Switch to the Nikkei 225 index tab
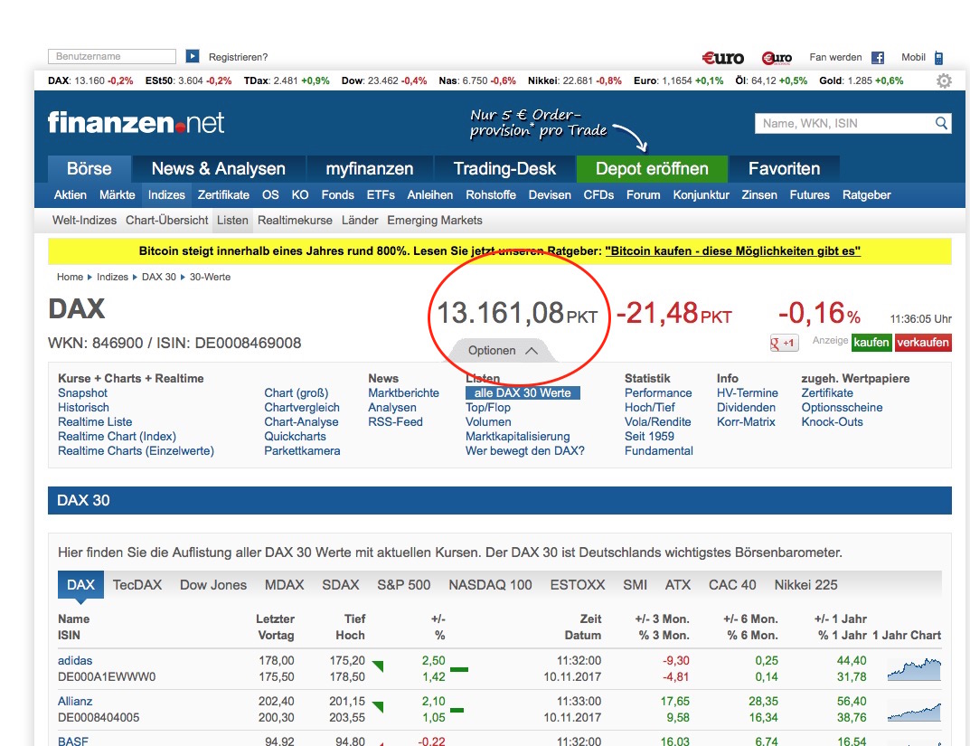 point(805,584)
